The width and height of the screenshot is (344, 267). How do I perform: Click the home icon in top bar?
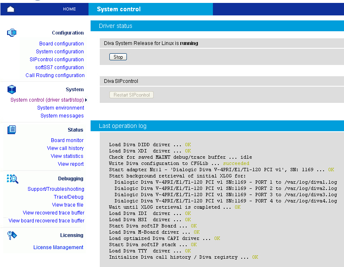click(11, 9)
